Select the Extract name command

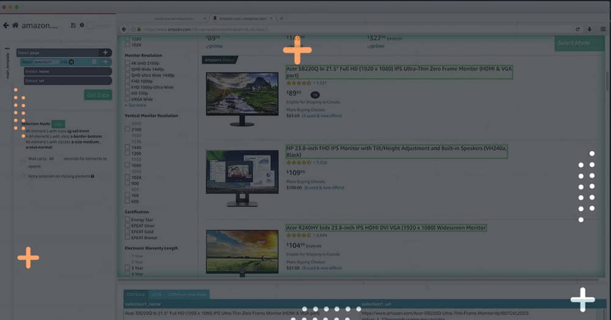pyautogui.click(x=68, y=72)
